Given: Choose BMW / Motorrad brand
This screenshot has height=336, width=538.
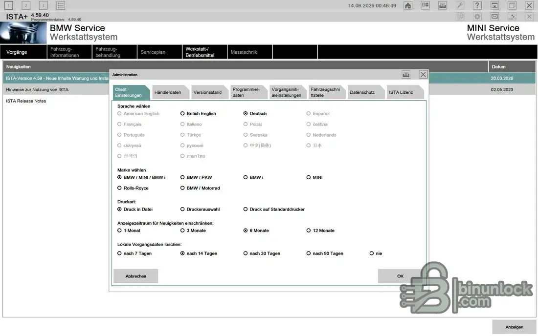Looking at the screenshot, I should click(x=200, y=188).
